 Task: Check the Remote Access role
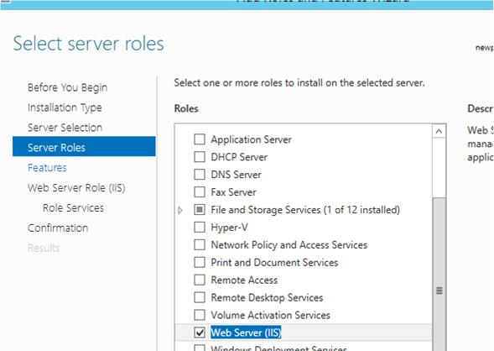(x=200, y=280)
